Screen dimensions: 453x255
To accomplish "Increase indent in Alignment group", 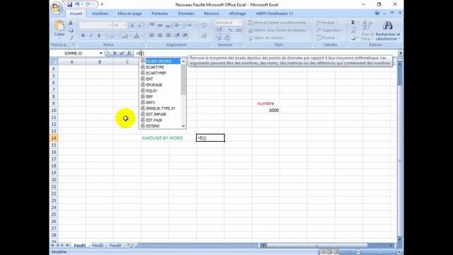I will click(x=185, y=35).
